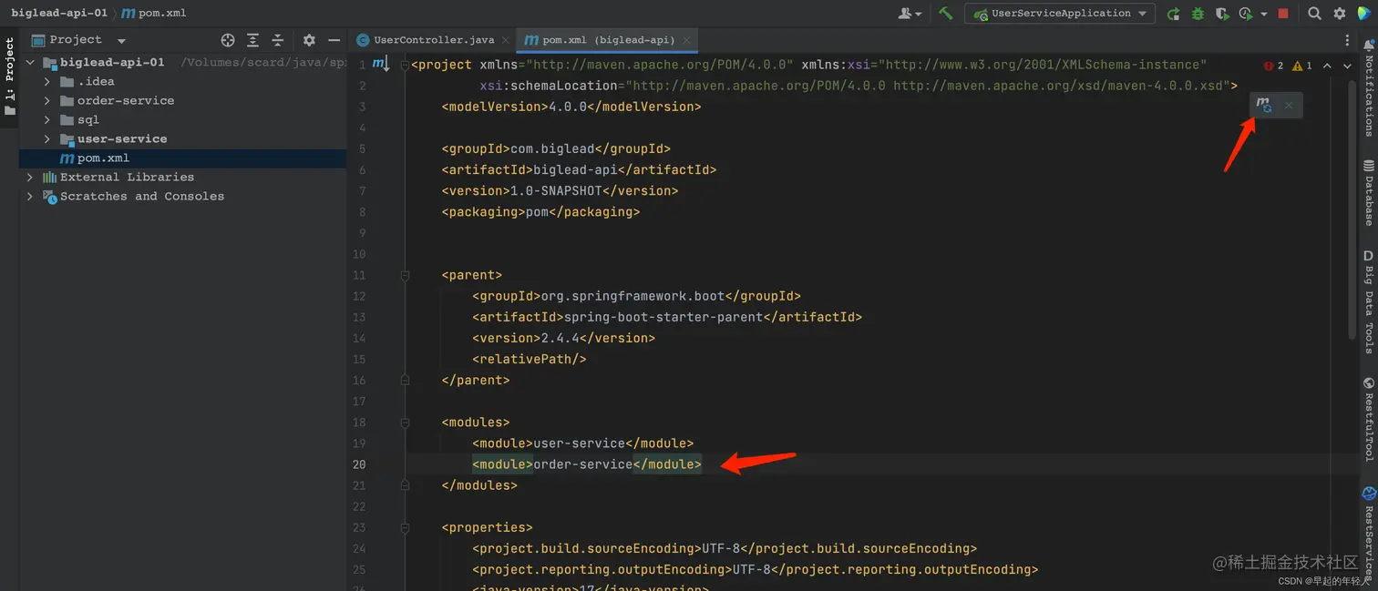1378x591 pixels.
Task: Click Expand All in Project panel
Action: click(x=252, y=40)
